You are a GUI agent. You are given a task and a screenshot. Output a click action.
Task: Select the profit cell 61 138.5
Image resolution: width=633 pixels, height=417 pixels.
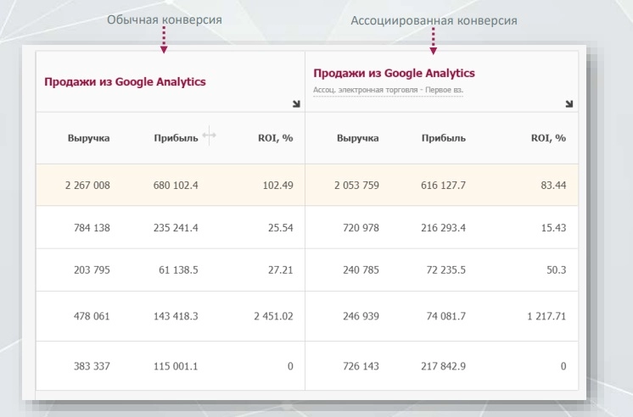[x=178, y=270]
